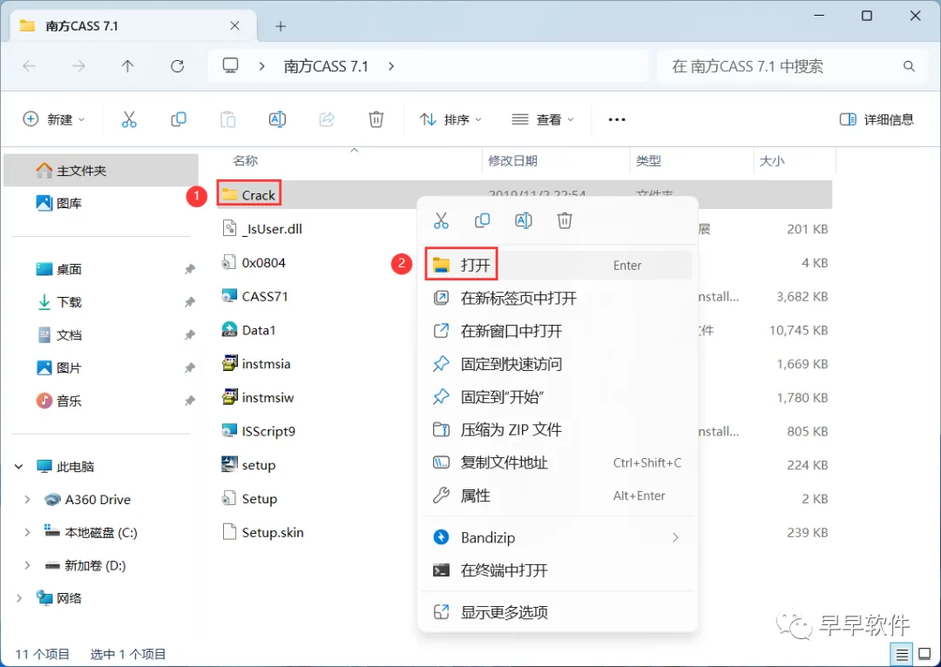Switch to large thumbnails view icon
This screenshot has width=941, height=667.
coord(924,654)
